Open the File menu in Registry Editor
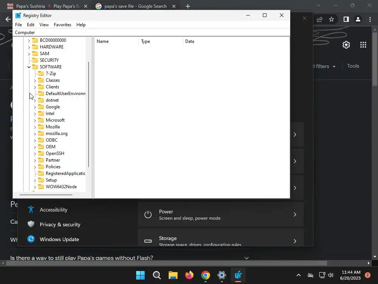 pos(18,25)
